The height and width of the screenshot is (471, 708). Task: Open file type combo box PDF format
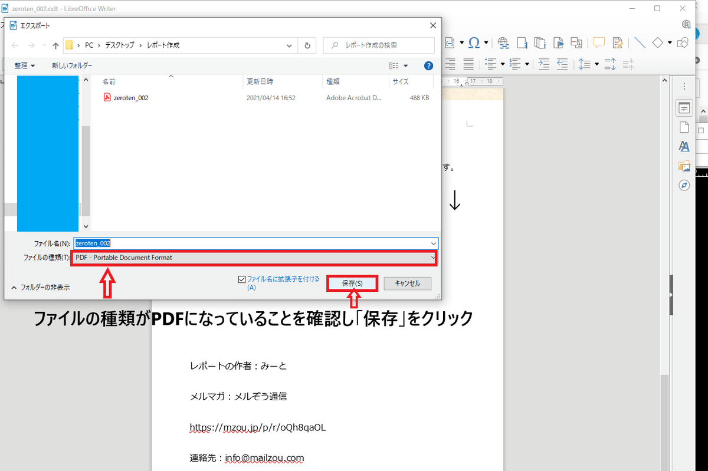point(254,258)
